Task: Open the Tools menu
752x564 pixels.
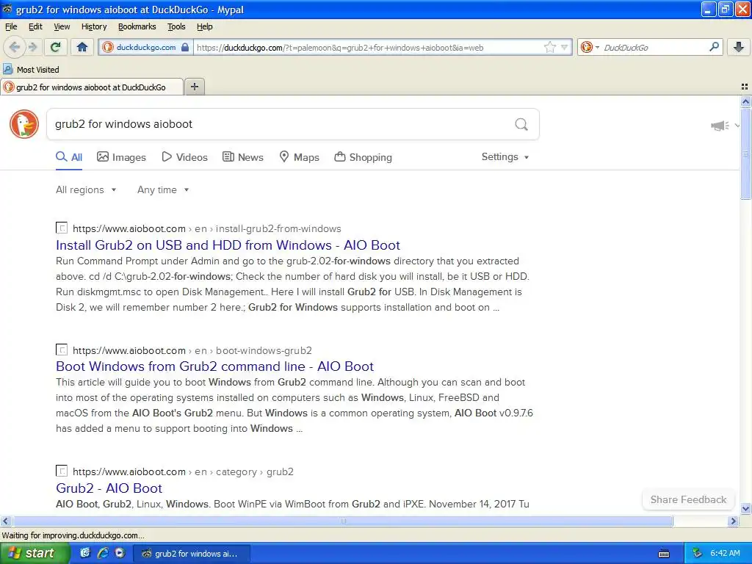Action: click(x=176, y=27)
